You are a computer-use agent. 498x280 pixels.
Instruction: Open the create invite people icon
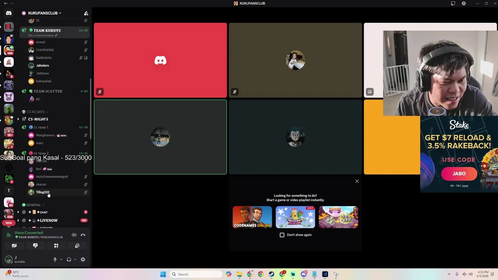point(86,13)
